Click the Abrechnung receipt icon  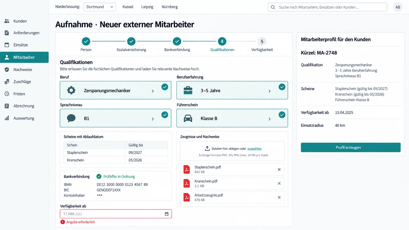coord(7,106)
